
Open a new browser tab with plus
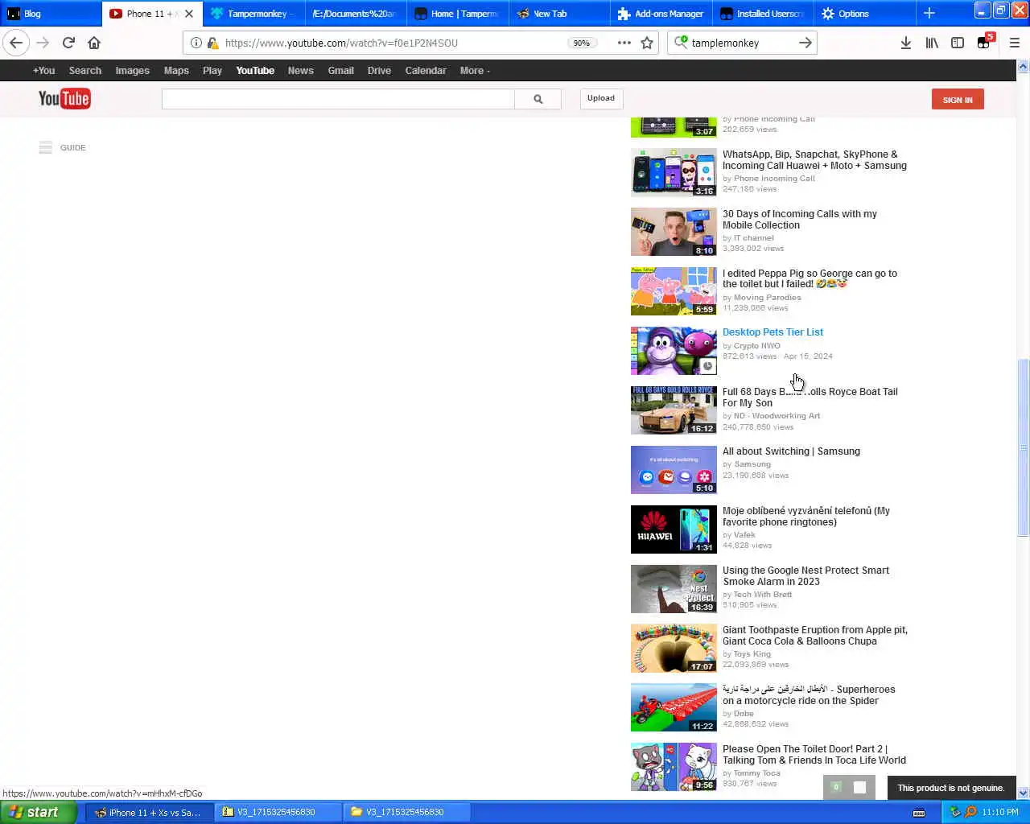[929, 13]
